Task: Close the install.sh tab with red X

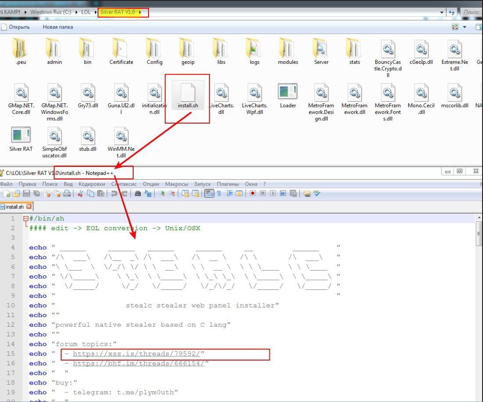Action: [x=29, y=206]
